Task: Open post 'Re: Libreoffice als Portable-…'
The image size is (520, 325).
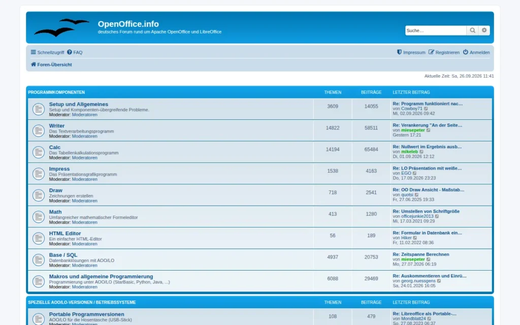Action: pyautogui.click(x=425, y=314)
